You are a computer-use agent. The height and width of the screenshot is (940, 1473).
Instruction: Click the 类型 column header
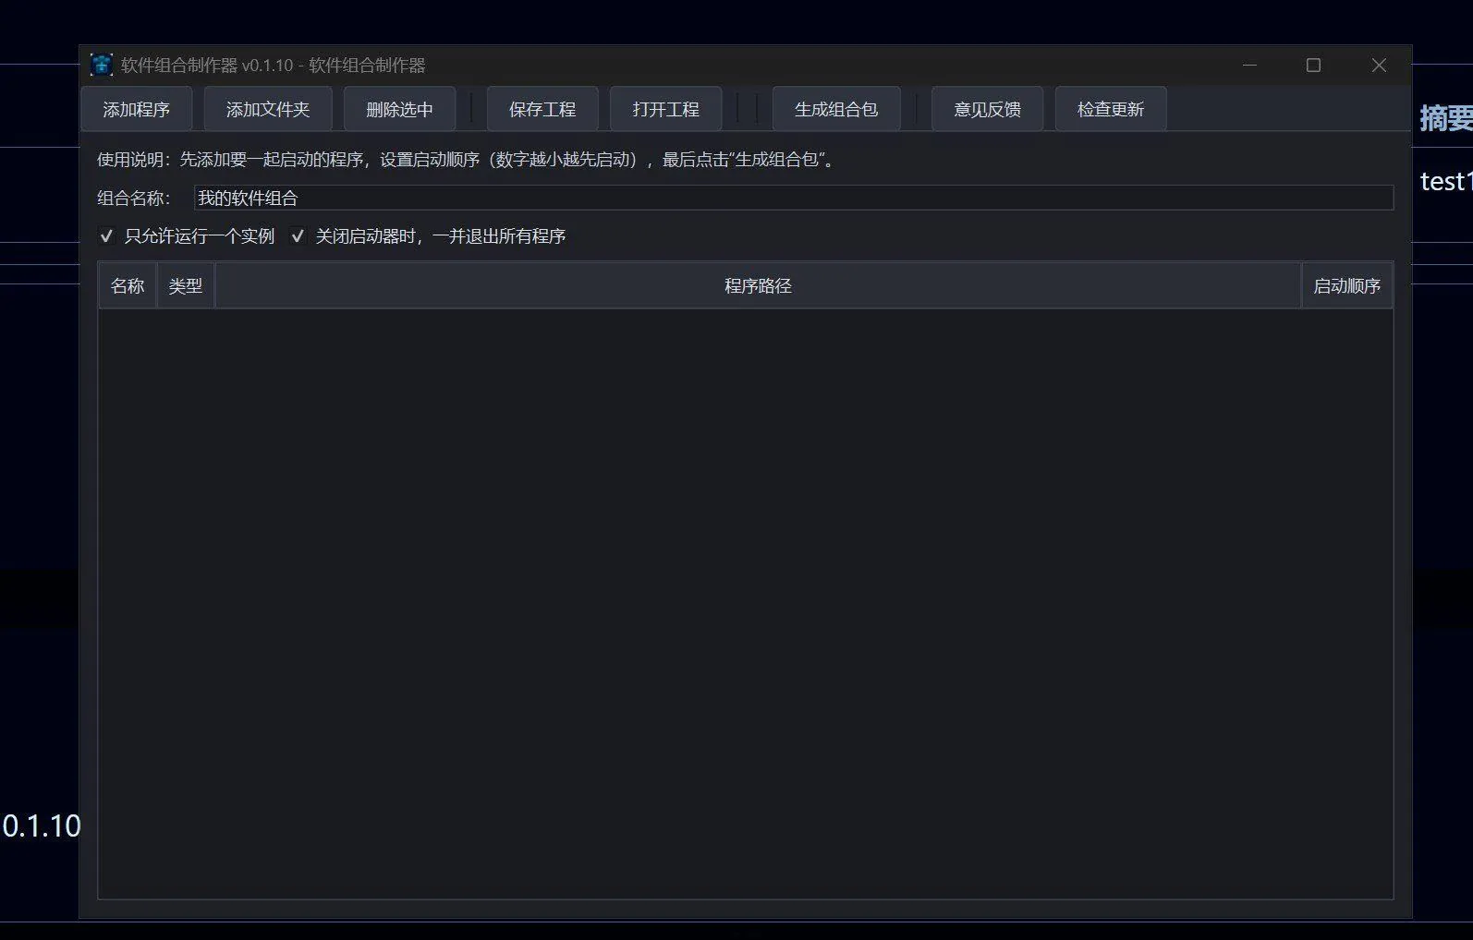click(x=185, y=285)
